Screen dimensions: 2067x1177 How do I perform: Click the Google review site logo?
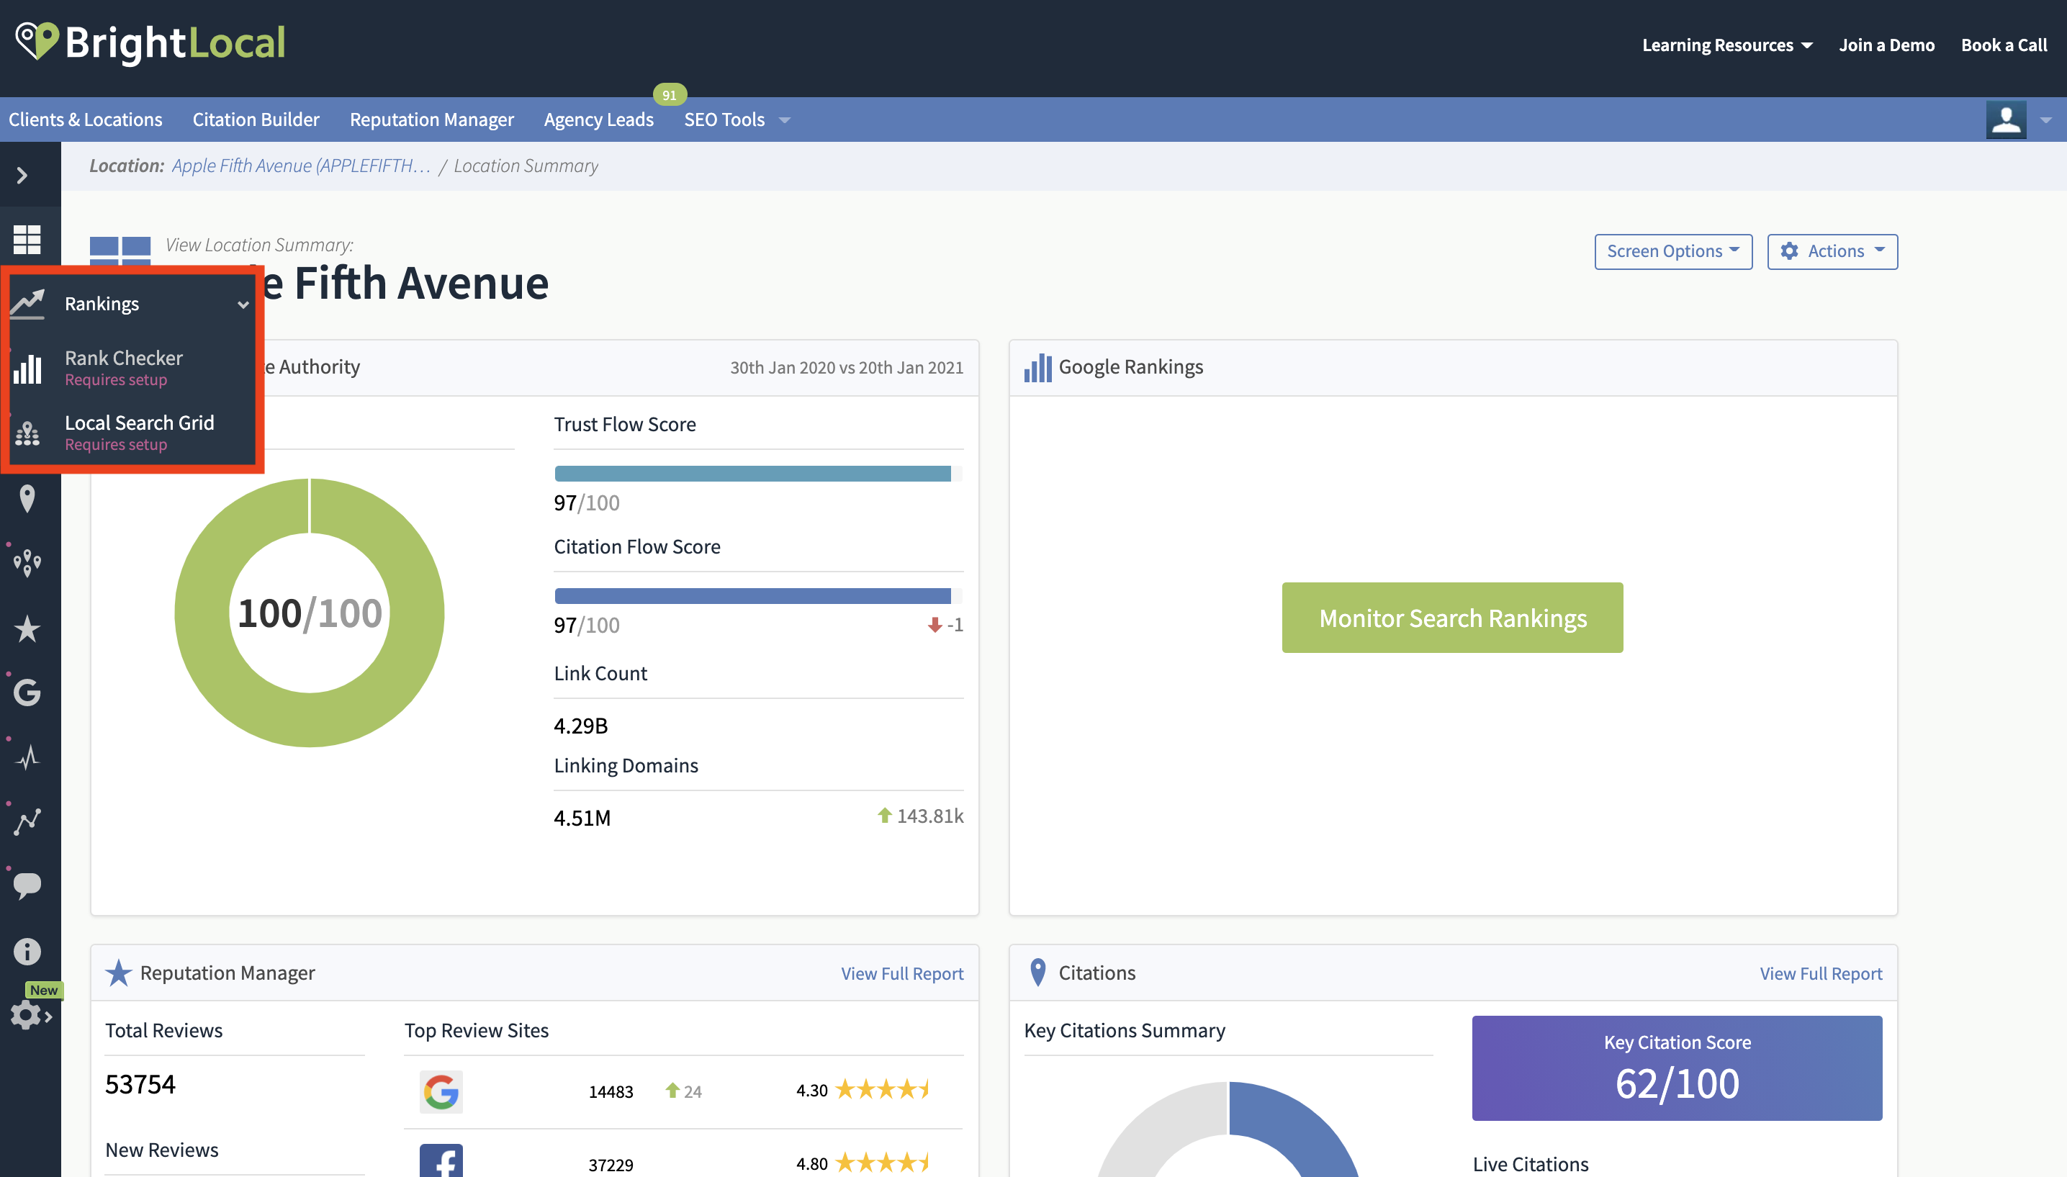[441, 1091]
